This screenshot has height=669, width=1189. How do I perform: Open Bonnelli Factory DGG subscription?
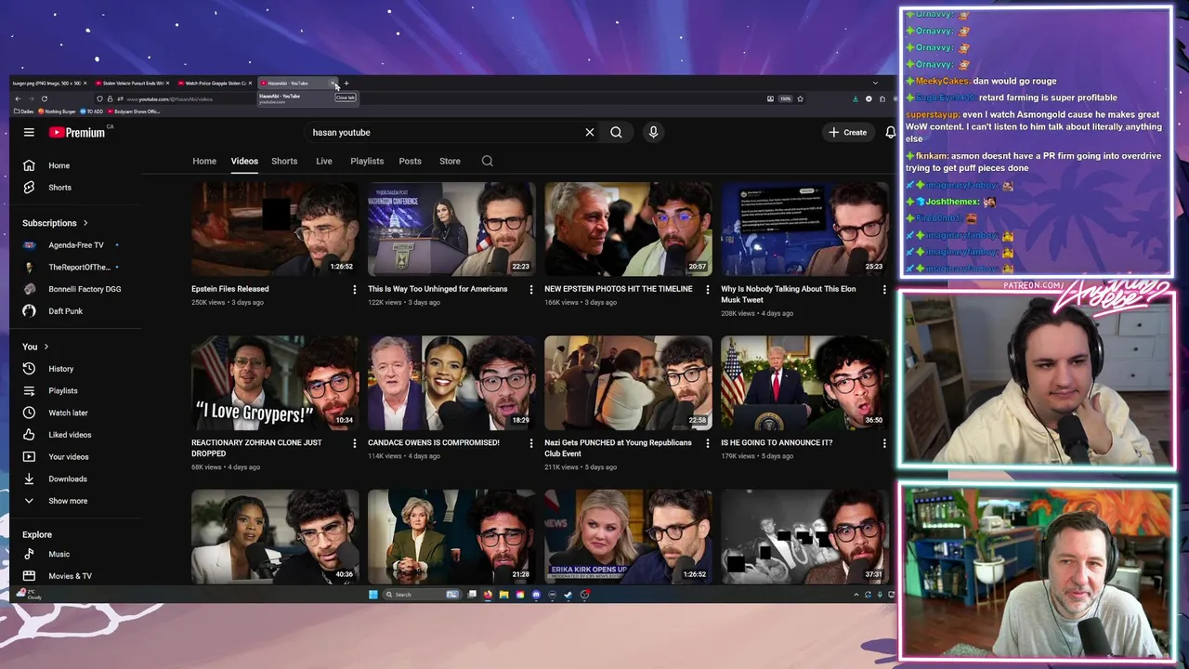coord(84,289)
